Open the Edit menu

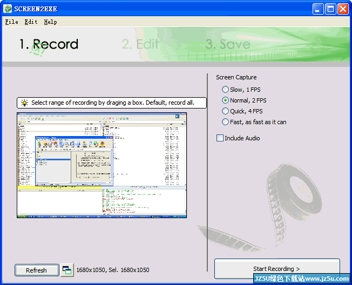[x=31, y=22]
